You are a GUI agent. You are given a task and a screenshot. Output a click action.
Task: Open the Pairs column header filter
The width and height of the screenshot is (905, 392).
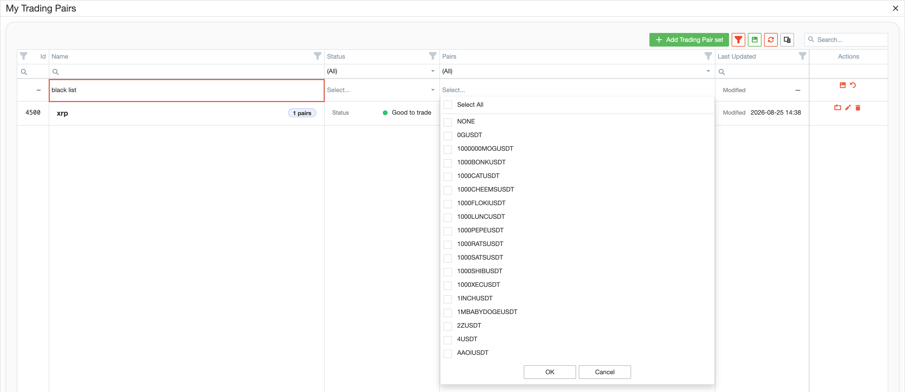(708, 56)
